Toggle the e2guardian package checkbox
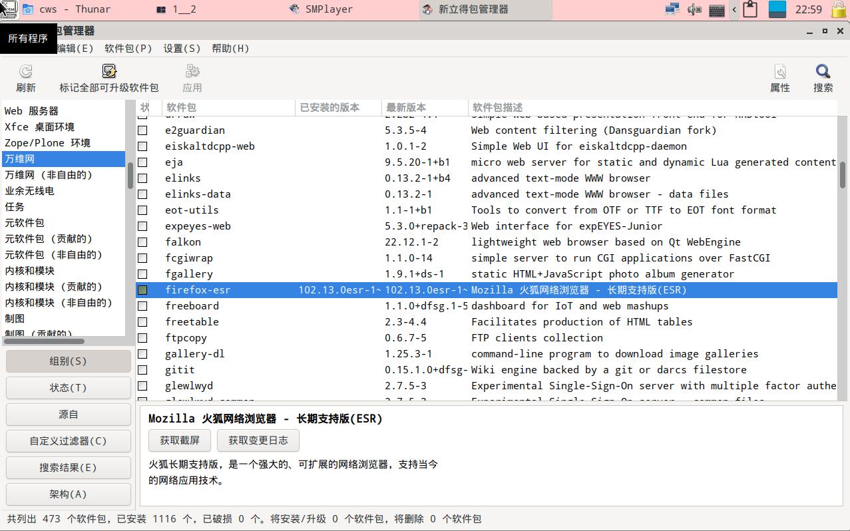The width and height of the screenshot is (850, 531). 142,130
